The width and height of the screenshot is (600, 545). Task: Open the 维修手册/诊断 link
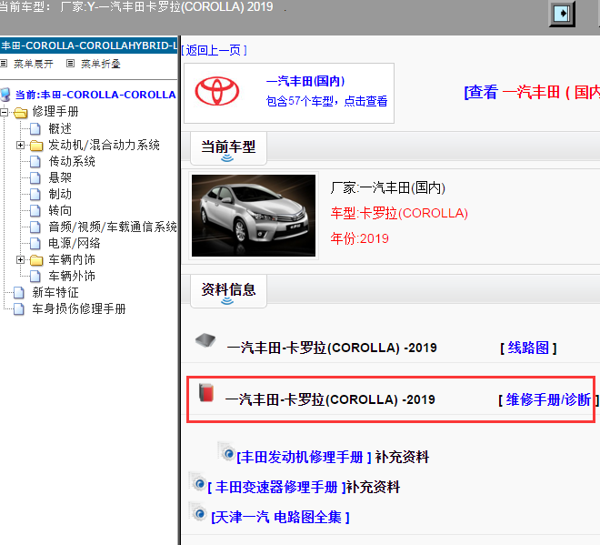coord(548,399)
